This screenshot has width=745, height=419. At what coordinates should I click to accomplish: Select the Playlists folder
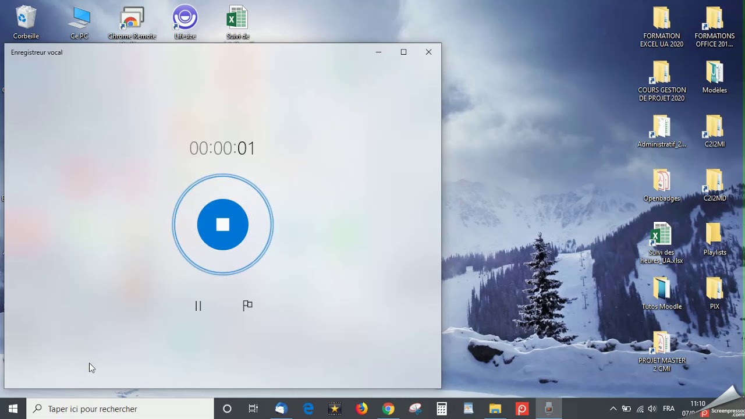coord(714,239)
